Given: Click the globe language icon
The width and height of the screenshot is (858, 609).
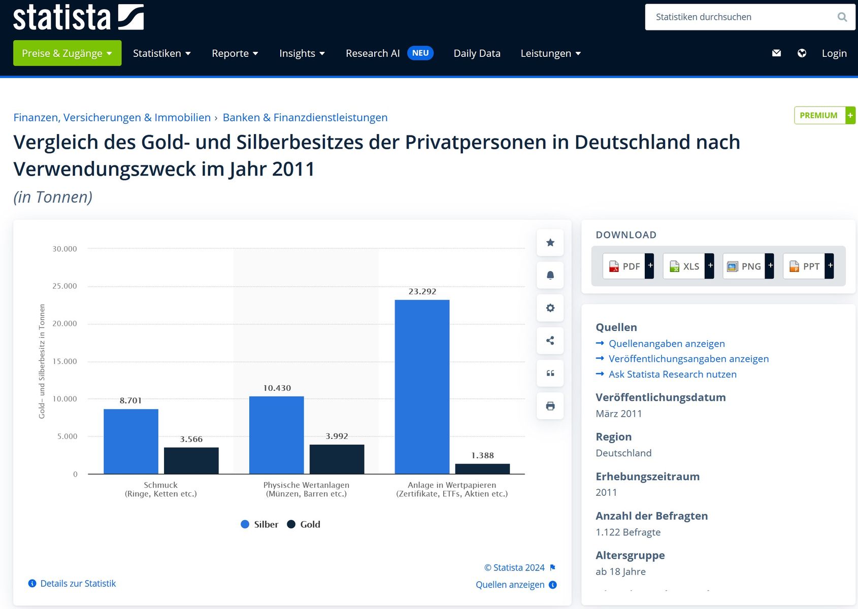Looking at the screenshot, I should [x=802, y=53].
